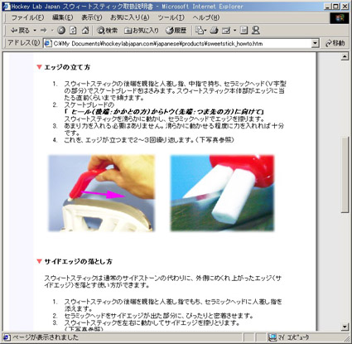Click the skate blade sharpening photo
The width and height of the screenshot is (352, 344).
pos(102,193)
